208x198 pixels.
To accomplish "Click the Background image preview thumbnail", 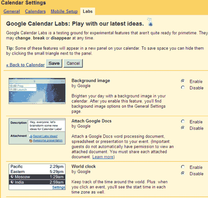I will click(37, 91).
